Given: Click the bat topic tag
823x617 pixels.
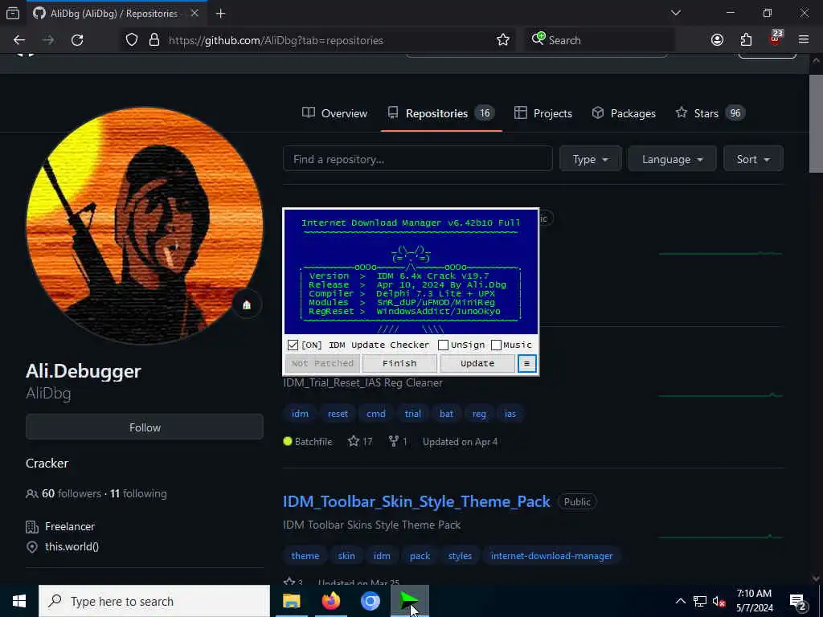Looking at the screenshot, I should click(446, 414).
